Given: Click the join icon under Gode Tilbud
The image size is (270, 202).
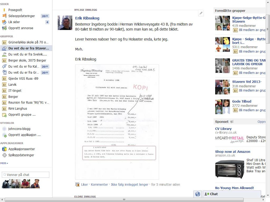Looking at the screenshot, I should click(x=235, y=110).
